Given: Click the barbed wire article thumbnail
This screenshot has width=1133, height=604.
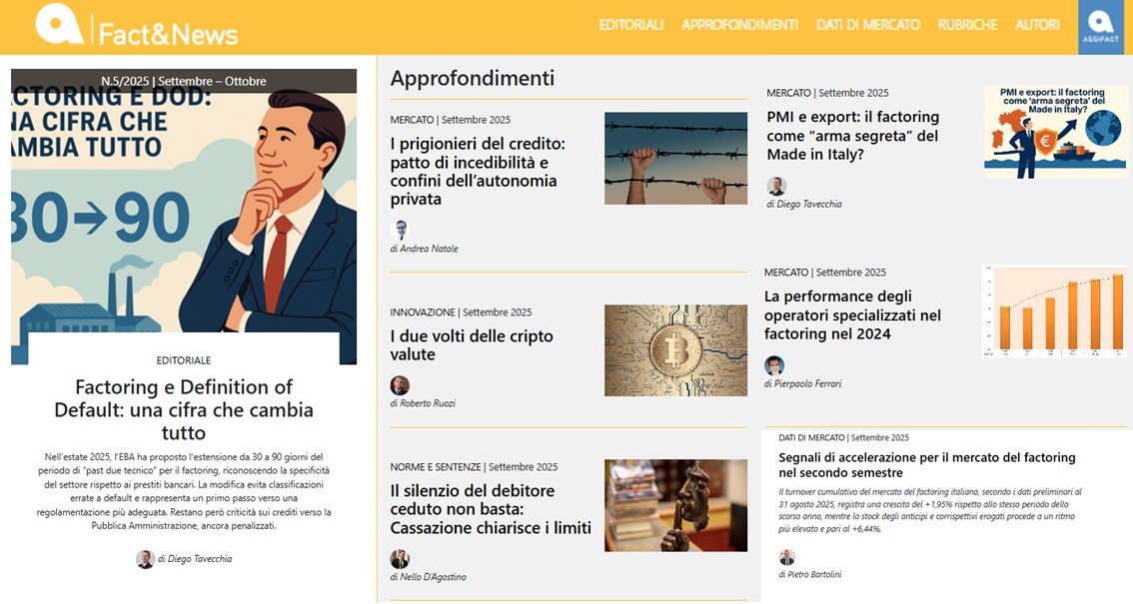Looking at the screenshot, I should pyautogui.click(x=675, y=158).
